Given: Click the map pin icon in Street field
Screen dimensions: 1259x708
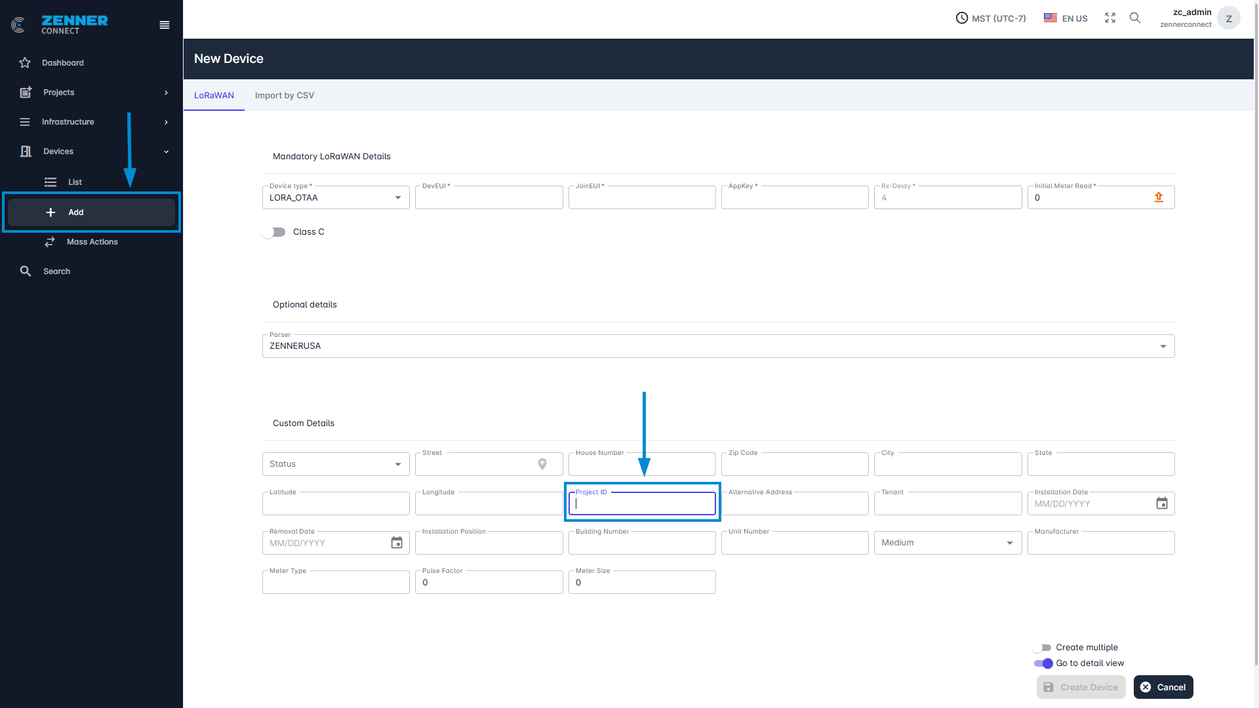Looking at the screenshot, I should click(542, 464).
